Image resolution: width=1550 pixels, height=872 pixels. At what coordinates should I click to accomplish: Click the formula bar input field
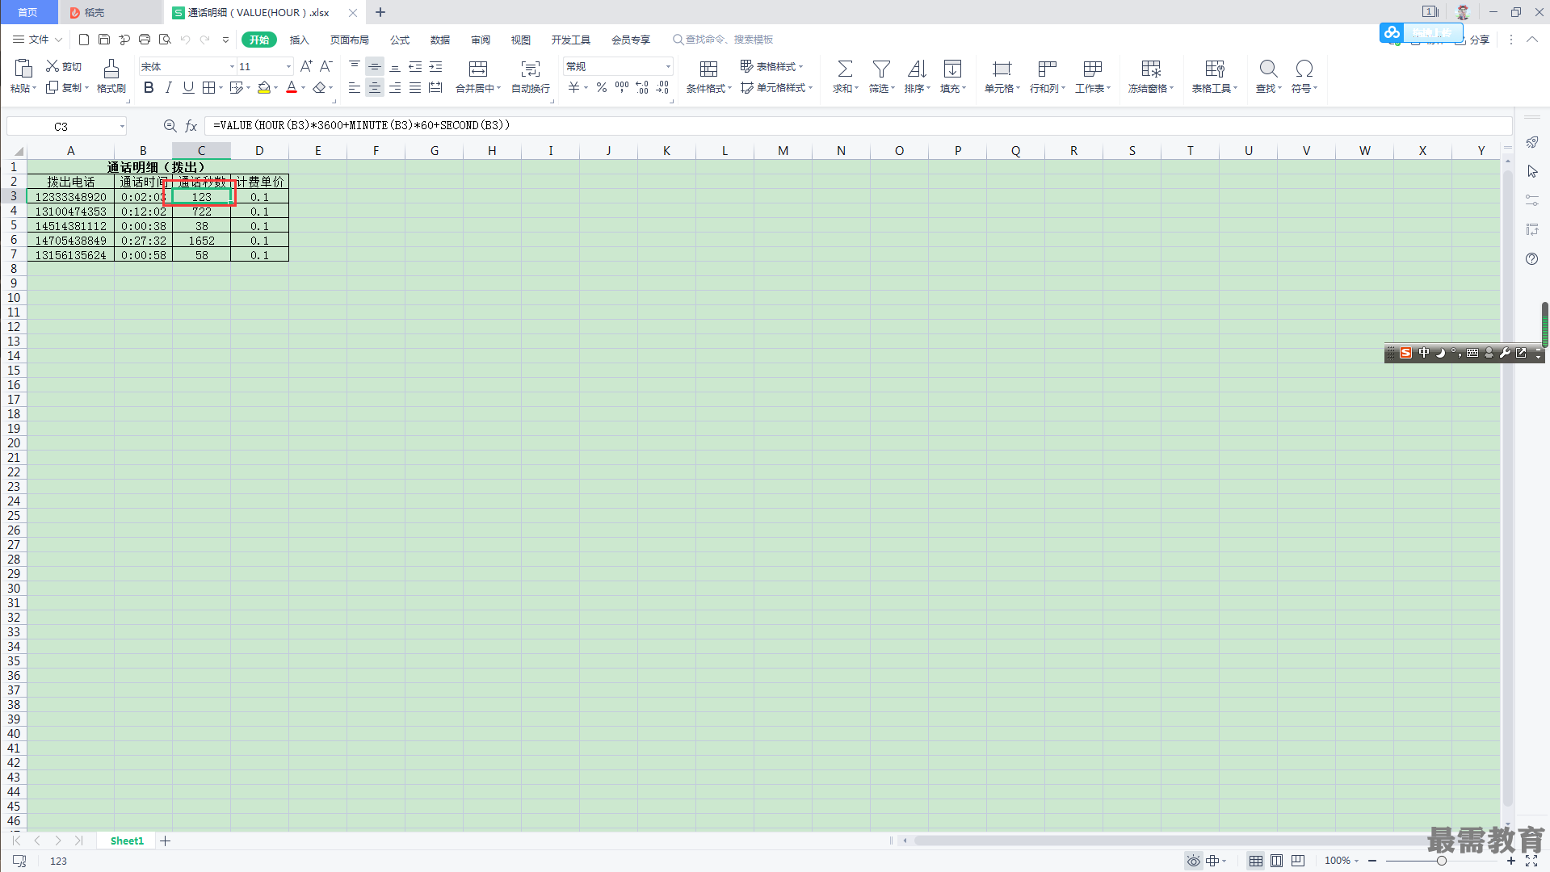(x=858, y=126)
